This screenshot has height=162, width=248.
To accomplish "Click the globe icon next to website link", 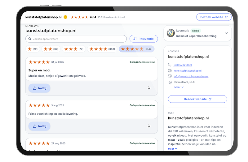I will click(x=170, y=70).
